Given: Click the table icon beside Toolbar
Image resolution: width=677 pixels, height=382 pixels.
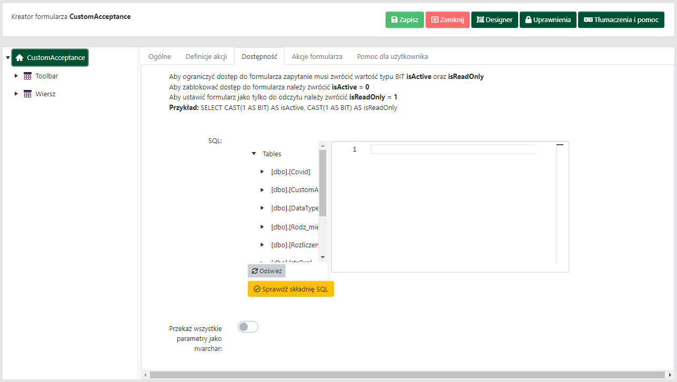Looking at the screenshot, I should coord(28,76).
